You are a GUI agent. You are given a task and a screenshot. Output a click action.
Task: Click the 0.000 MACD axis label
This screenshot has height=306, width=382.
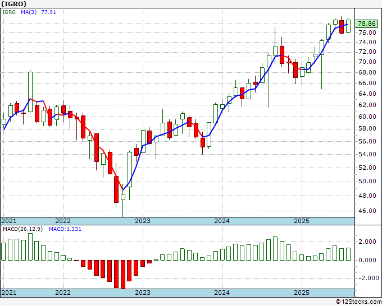(367, 260)
